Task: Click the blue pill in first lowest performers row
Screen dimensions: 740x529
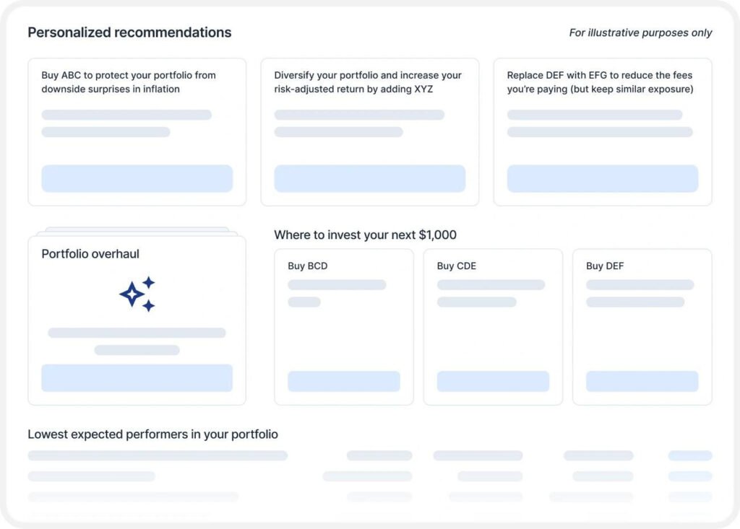Action: click(x=689, y=455)
